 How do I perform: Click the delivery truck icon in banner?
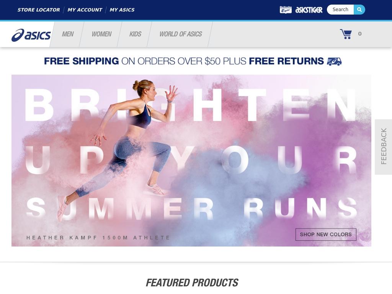click(x=334, y=61)
